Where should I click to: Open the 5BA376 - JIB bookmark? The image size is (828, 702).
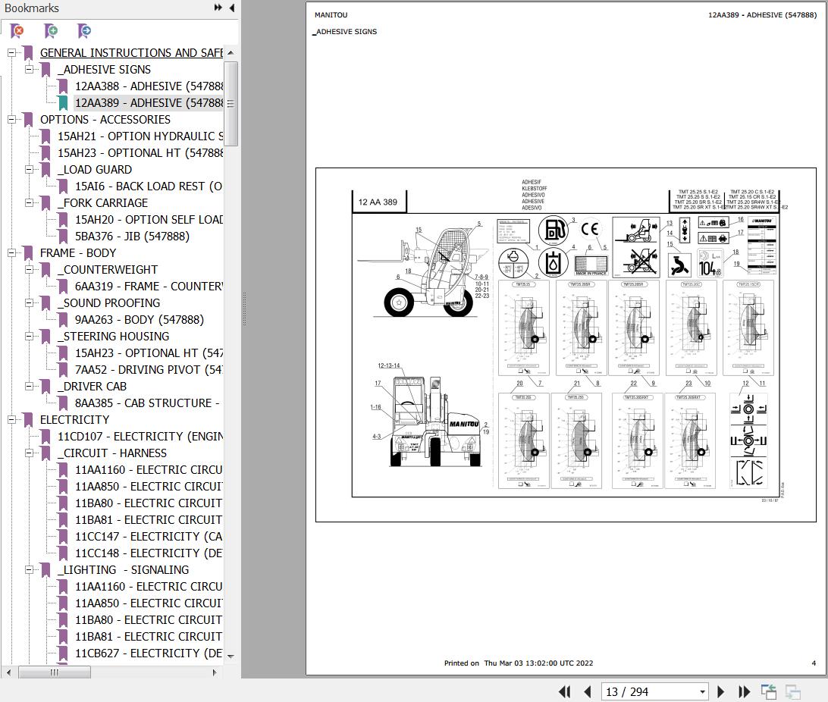point(132,236)
